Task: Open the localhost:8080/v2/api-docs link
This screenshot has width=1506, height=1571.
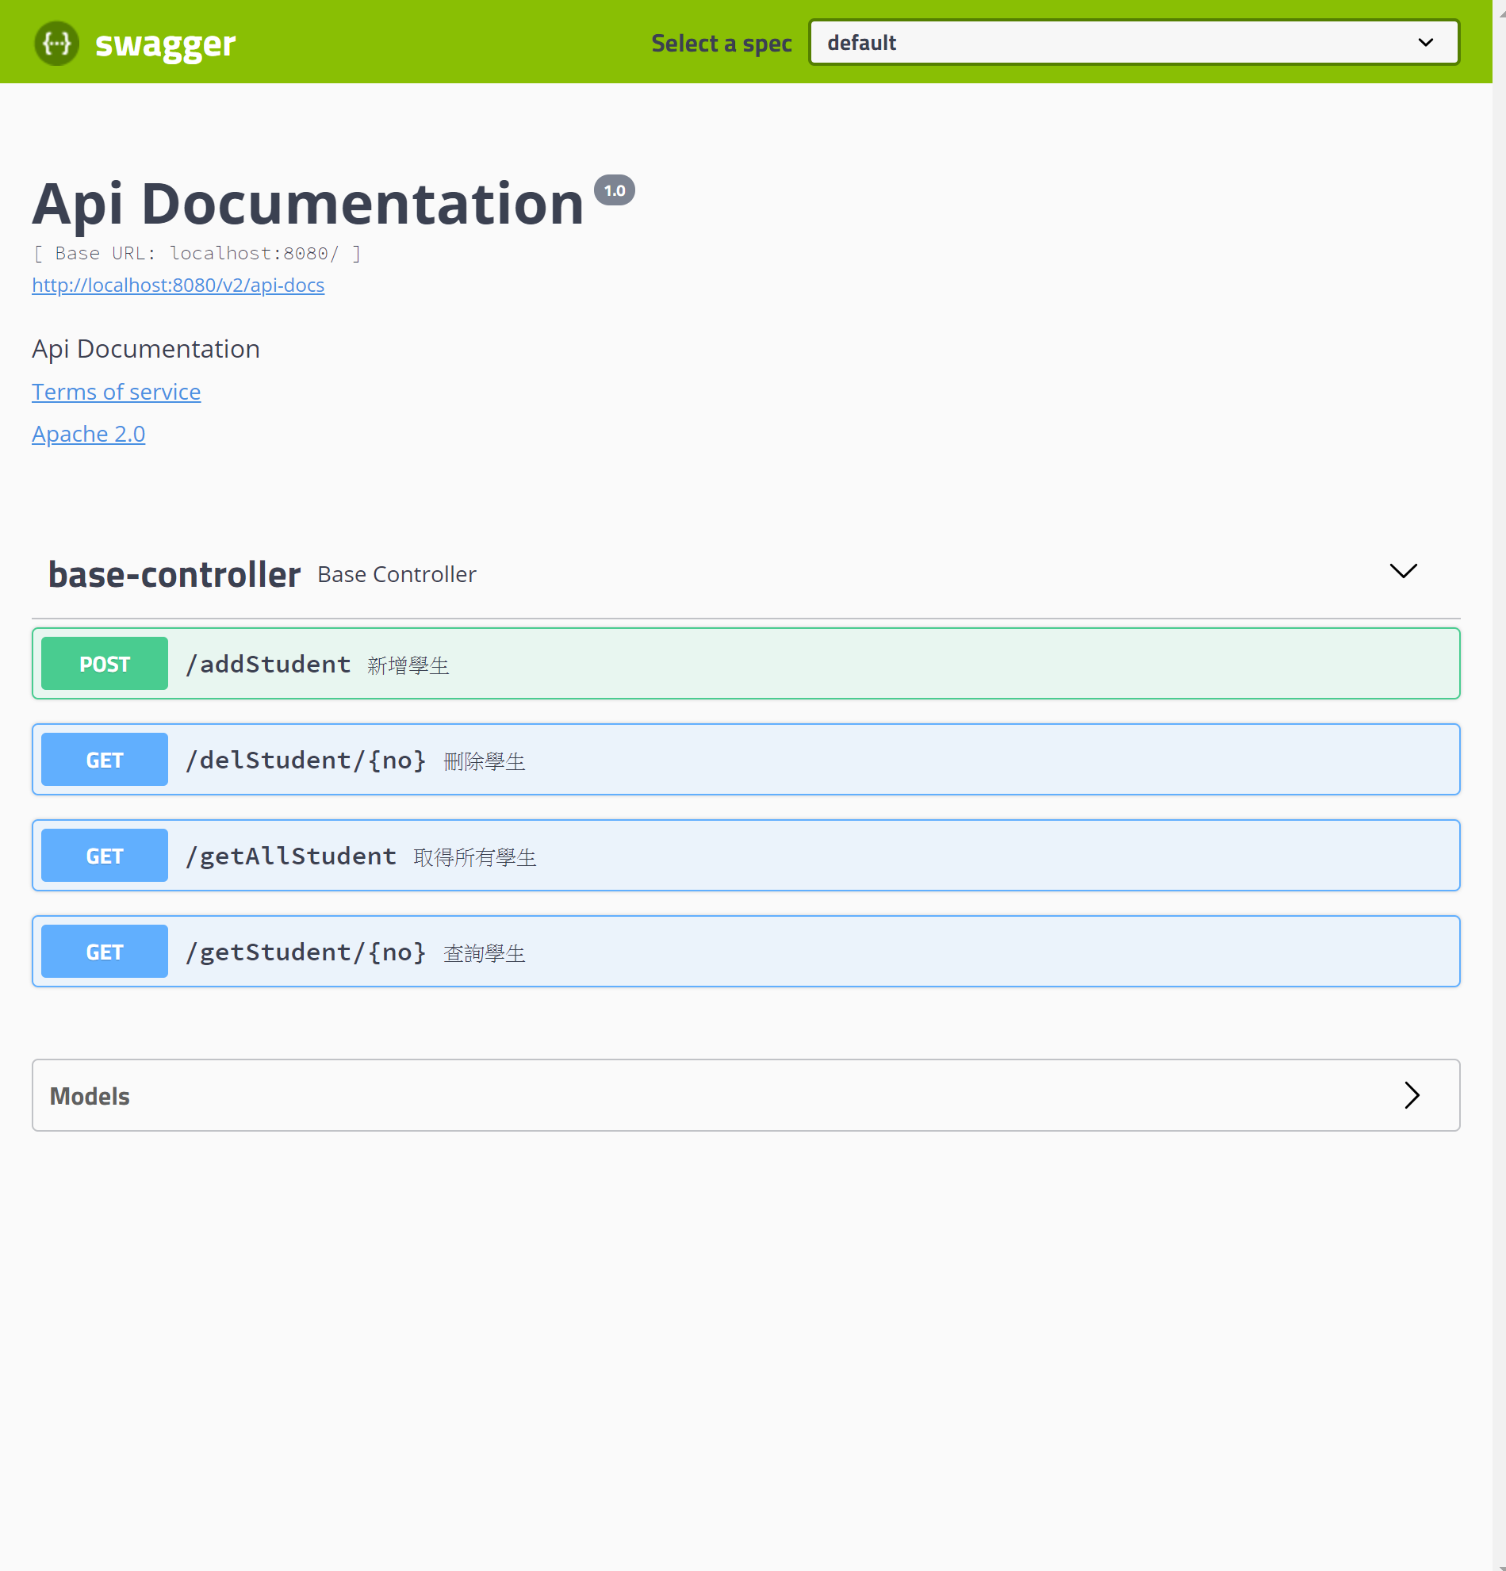Action: [178, 285]
